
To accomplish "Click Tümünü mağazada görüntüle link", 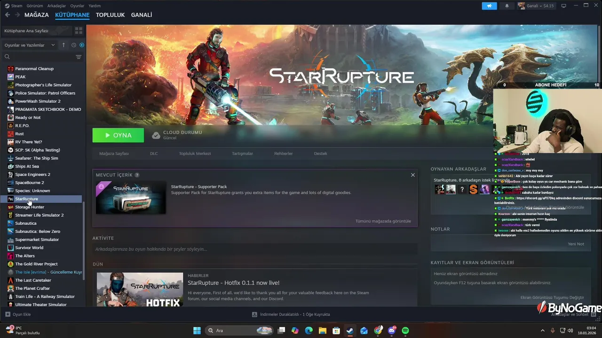I will point(383,221).
